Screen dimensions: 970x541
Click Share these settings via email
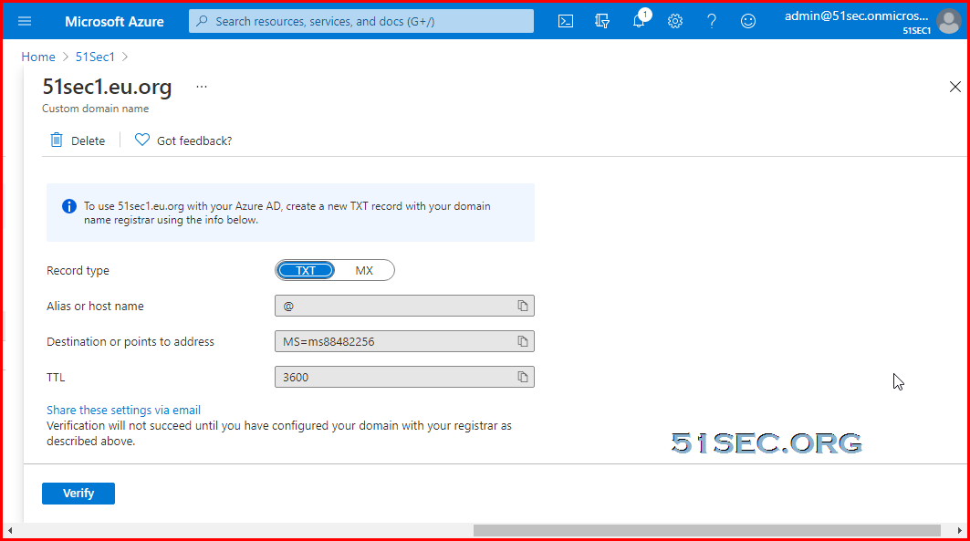(124, 410)
